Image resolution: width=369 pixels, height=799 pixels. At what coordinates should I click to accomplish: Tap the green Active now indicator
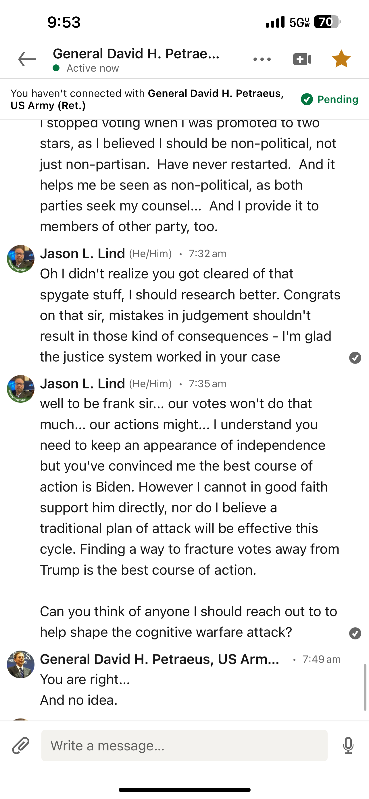(x=56, y=68)
